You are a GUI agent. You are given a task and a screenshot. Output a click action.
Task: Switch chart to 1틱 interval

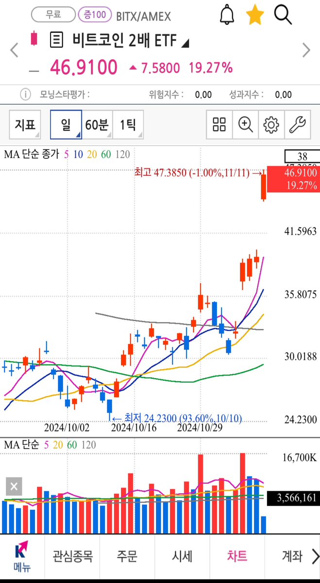pos(128,125)
